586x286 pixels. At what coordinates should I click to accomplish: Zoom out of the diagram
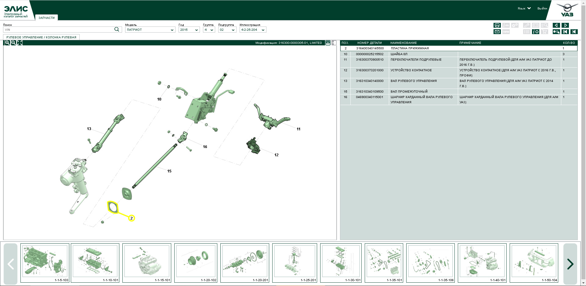click(13, 43)
